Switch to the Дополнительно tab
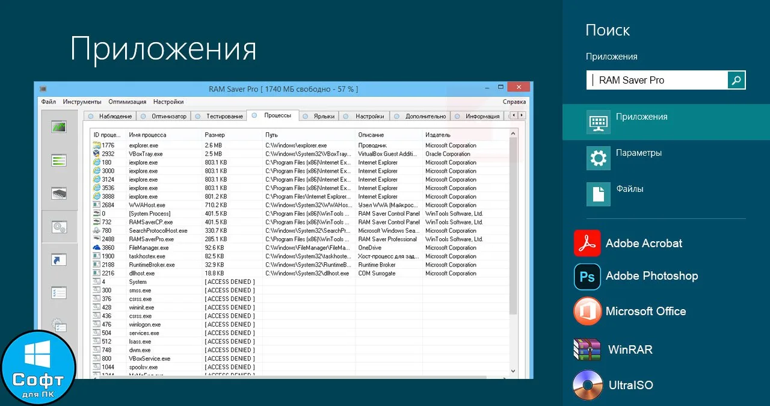The width and height of the screenshot is (770, 406). [x=420, y=116]
